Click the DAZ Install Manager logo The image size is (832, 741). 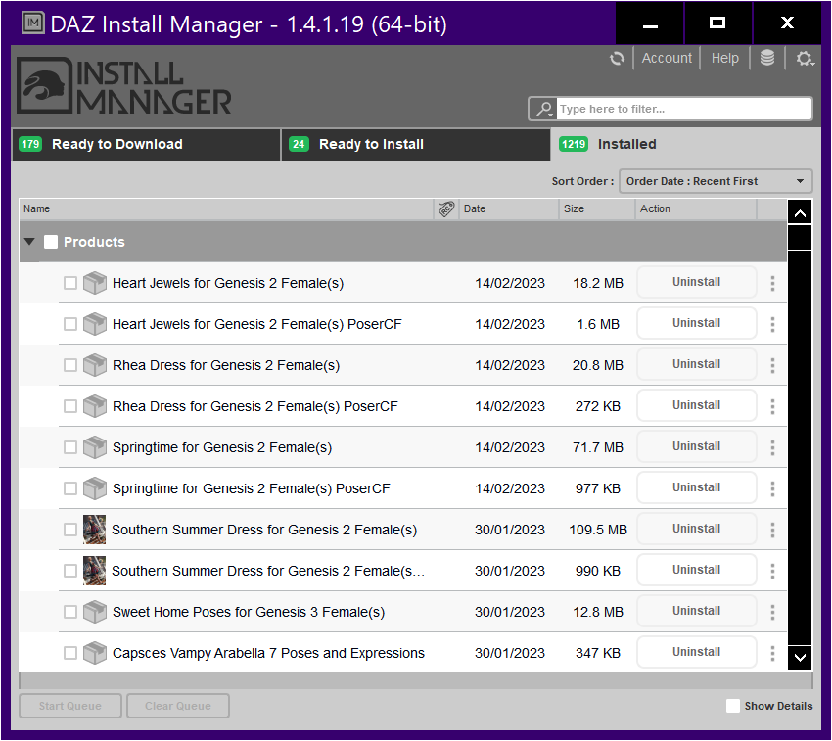click(124, 86)
